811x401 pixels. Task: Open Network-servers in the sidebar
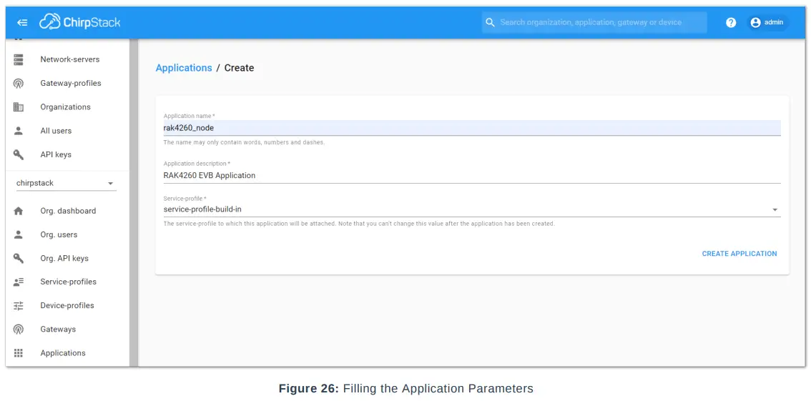coord(70,59)
